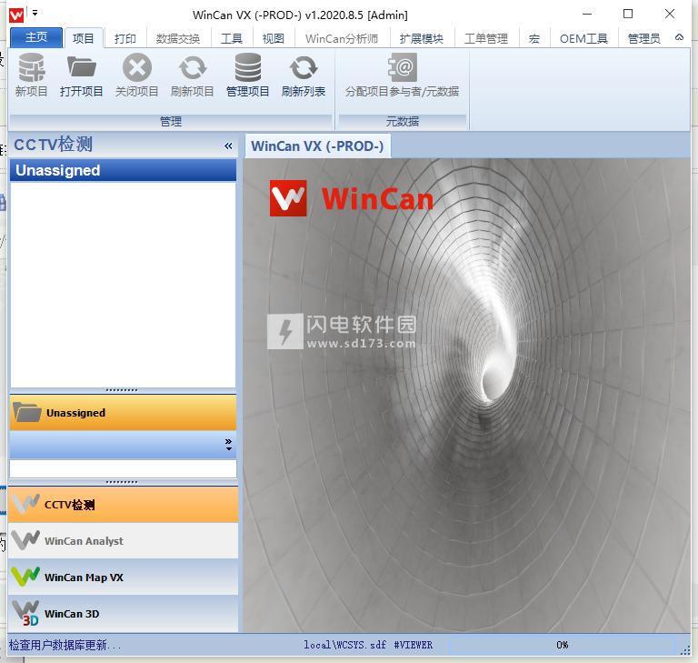This screenshot has height=663, width=698.
Task: Open the WinCan分析师 ribbon tab
Action: (342, 39)
